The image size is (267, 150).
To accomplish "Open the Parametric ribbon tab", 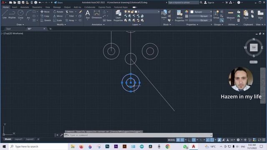I will click(x=37, y=7).
